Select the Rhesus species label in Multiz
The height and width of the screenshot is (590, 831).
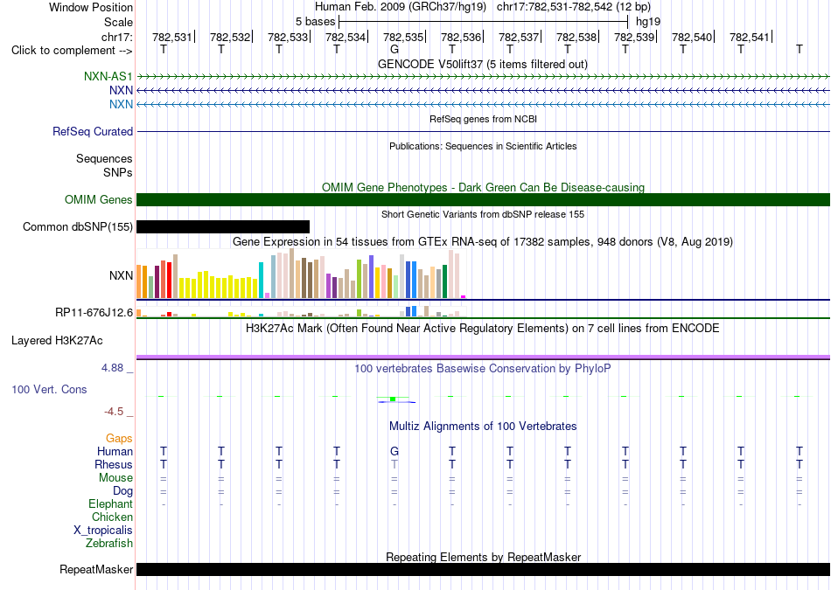(x=114, y=464)
